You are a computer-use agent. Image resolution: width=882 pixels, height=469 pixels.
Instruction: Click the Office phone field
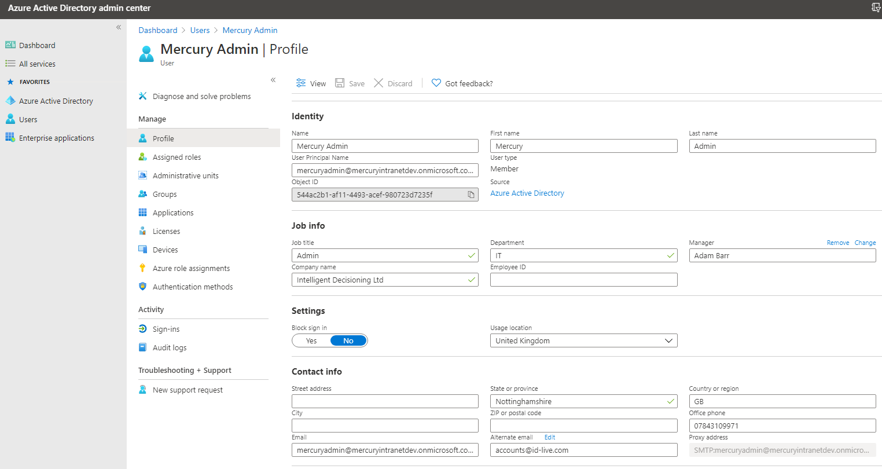[x=782, y=426]
